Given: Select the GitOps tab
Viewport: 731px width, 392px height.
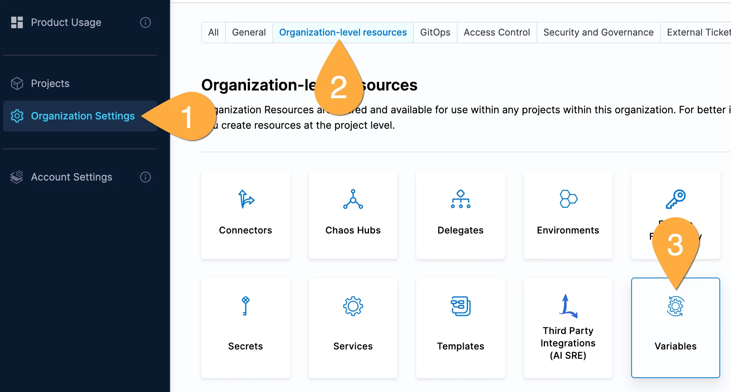Looking at the screenshot, I should click(x=435, y=32).
